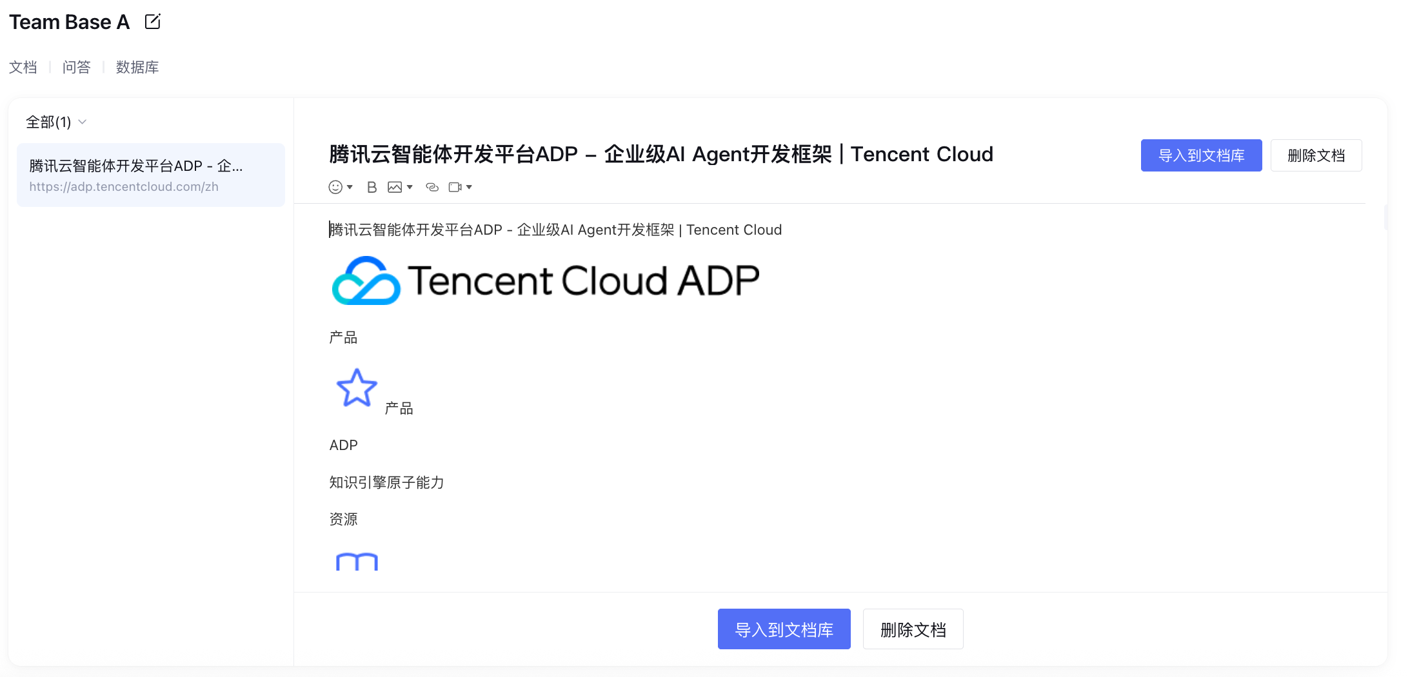Image resolution: width=1410 pixels, height=677 pixels.
Task: Click 删除文档 button beside the document title
Action: [x=1316, y=155]
